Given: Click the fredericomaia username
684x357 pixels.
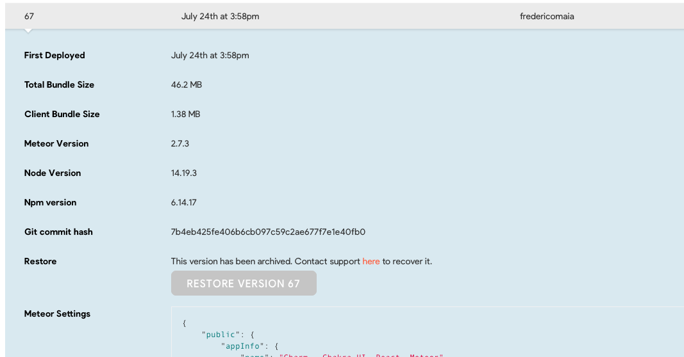Looking at the screenshot, I should coord(547,16).
